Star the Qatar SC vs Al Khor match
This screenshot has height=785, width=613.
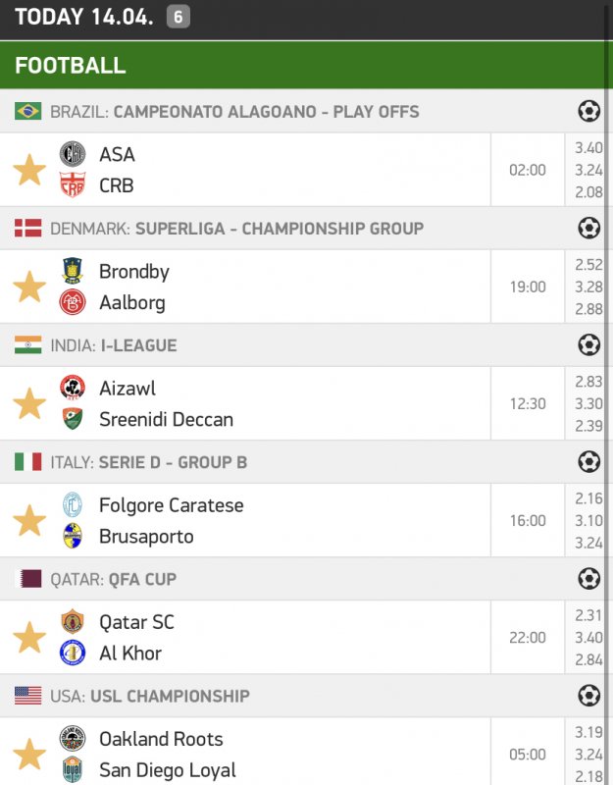coord(29,638)
